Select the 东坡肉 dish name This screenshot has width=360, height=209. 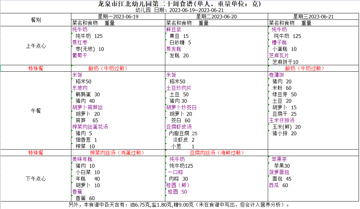click(80, 88)
